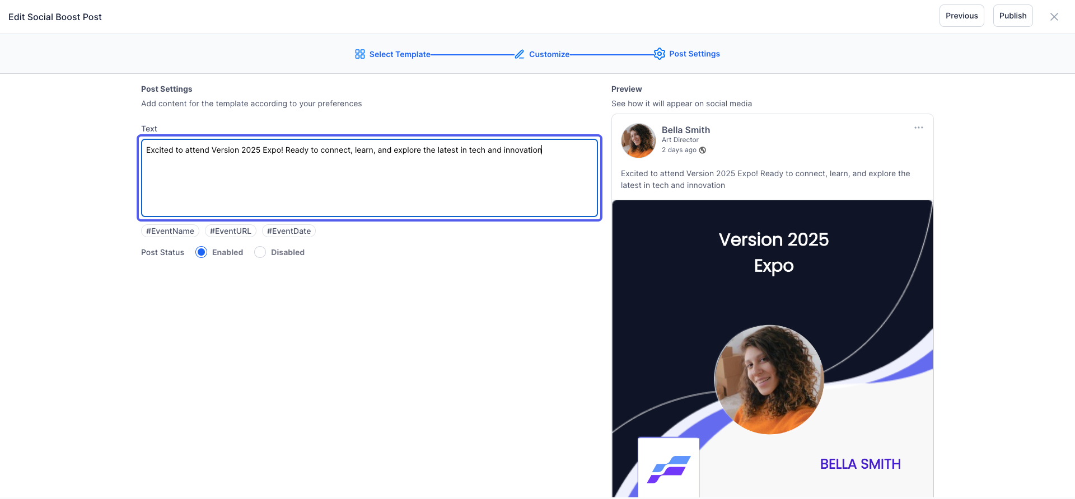Select the Enabled post status radio button
1075x499 pixels.
click(202, 252)
